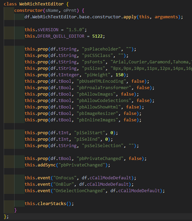Click the "psFonts" string

click(93, 62)
